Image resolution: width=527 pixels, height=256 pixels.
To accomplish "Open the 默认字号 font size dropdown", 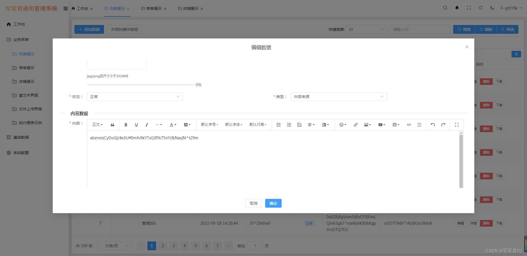I will click(x=209, y=125).
